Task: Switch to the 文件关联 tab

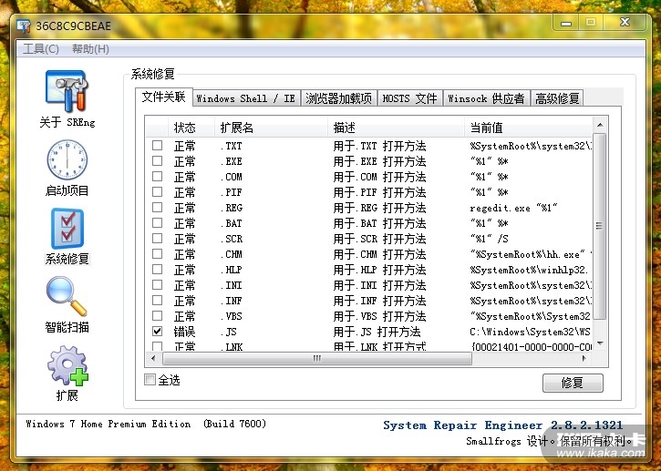Action: 163,97
